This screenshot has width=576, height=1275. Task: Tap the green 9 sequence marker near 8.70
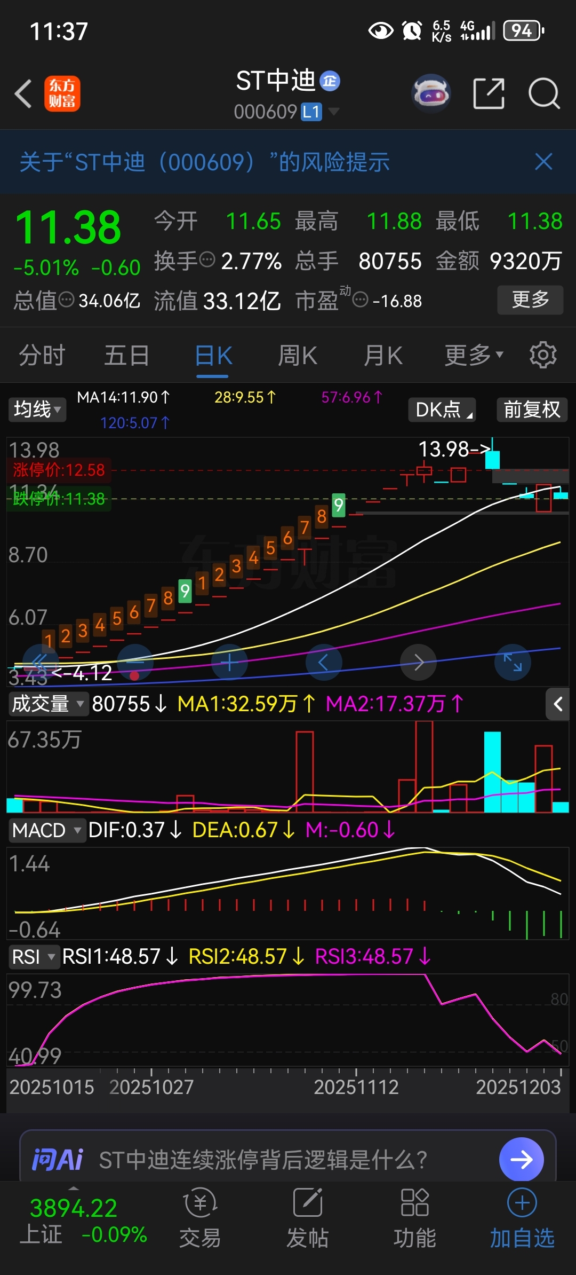click(x=185, y=591)
